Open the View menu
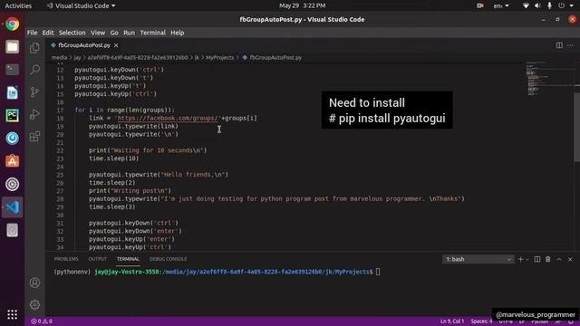Viewport: 580px width, 326px height. tap(98, 33)
